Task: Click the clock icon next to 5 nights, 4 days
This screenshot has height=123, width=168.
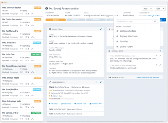Action: tap(50, 96)
